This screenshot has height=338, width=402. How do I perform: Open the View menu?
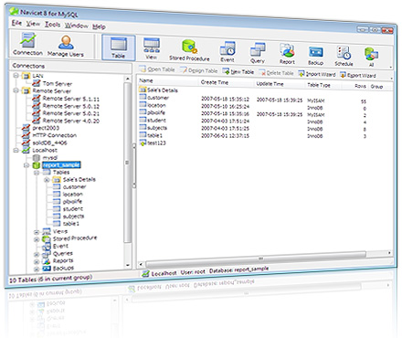33,24
